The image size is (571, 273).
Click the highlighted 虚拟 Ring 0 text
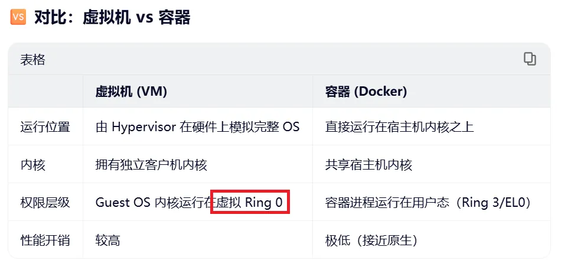(250, 202)
